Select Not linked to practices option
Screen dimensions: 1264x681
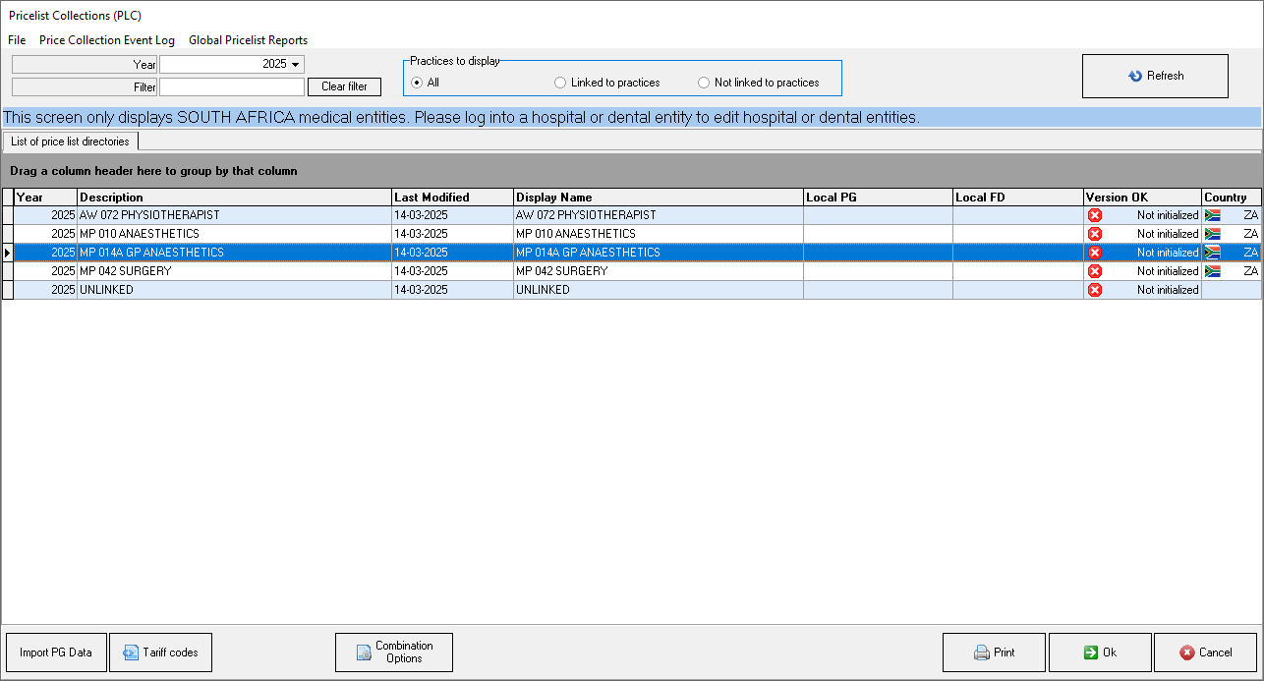coord(704,83)
